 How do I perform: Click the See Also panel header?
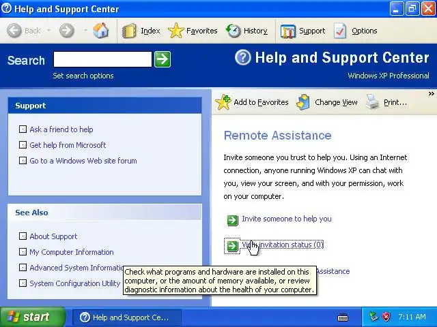104,213
